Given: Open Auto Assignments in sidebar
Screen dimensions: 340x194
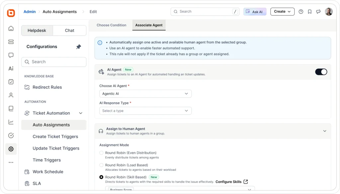Looking at the screenshot, I should 54,125.
